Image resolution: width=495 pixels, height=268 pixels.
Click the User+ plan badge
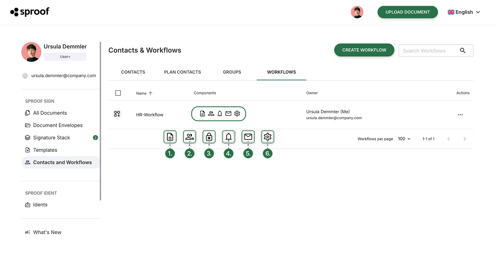[x=65, y=56]
